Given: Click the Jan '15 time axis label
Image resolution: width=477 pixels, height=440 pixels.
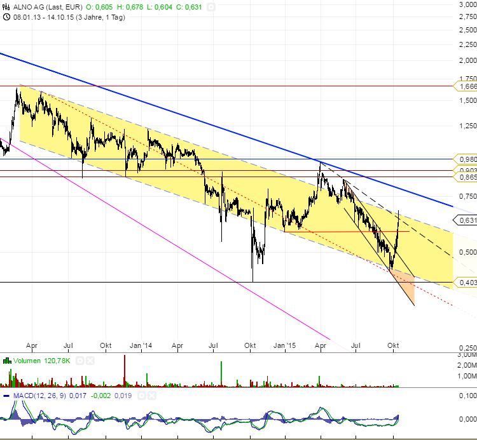Looking at the screenshot, I should [284, 345].
